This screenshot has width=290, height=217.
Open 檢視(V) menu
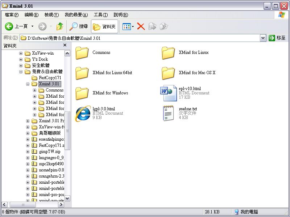click(x=51, y=15)
